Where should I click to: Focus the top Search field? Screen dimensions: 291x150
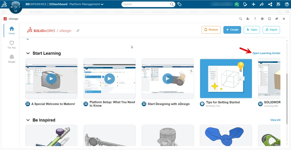(x=148, y=4)
